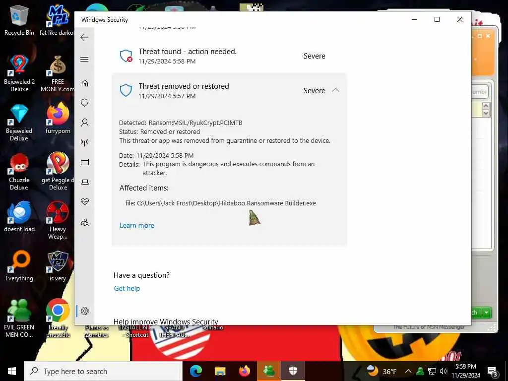Image resolution: width=508 pixels, height=381 pixels.
Task: Open Recycle Bin on the desktop
Action: click(x=19, y=20)
